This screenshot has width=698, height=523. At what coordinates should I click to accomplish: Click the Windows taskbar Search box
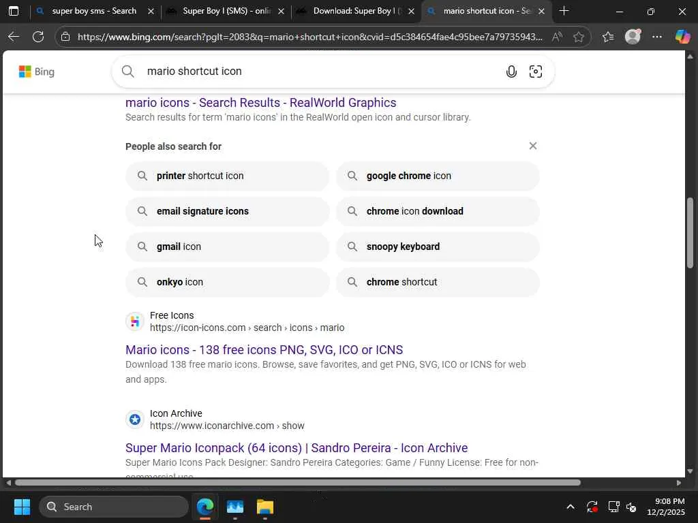coord(114,507)
